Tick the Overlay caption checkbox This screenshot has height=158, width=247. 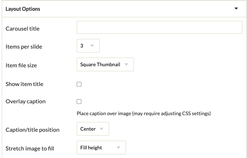pyautogui.click(x=79, y=101)
